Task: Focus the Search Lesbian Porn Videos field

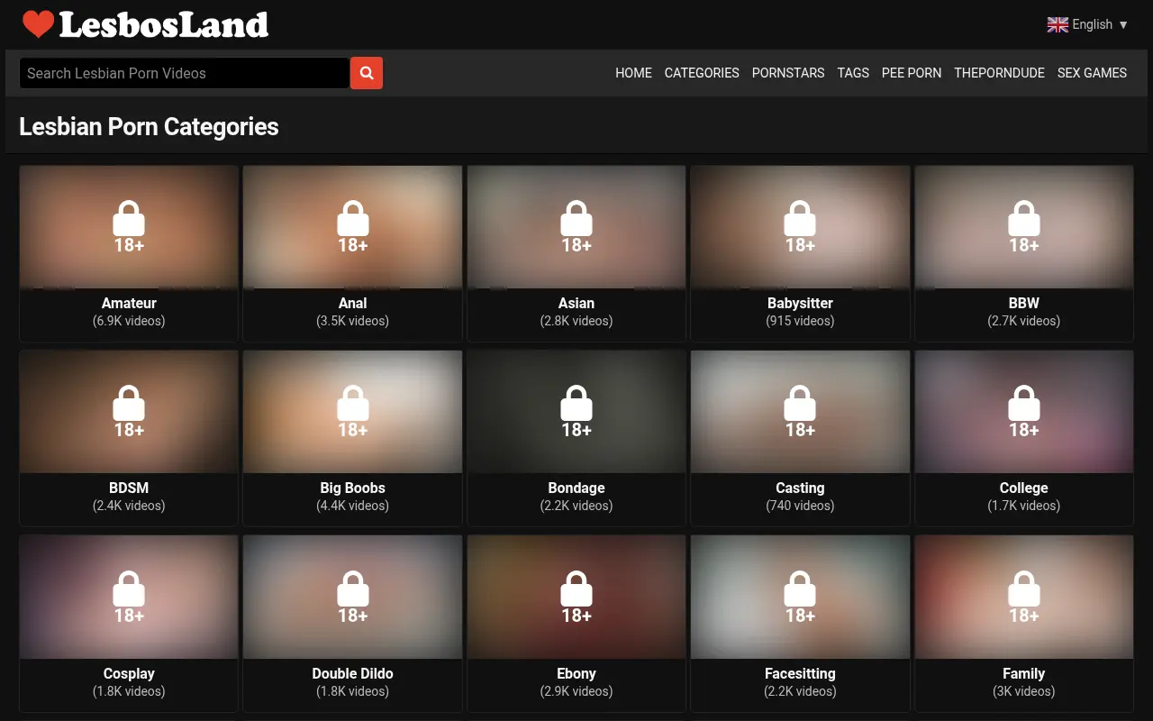Action: [x=185, y=73]
